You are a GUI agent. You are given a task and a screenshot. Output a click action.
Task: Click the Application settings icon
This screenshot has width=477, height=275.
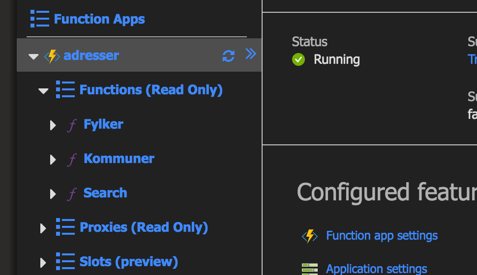point(310,269)
